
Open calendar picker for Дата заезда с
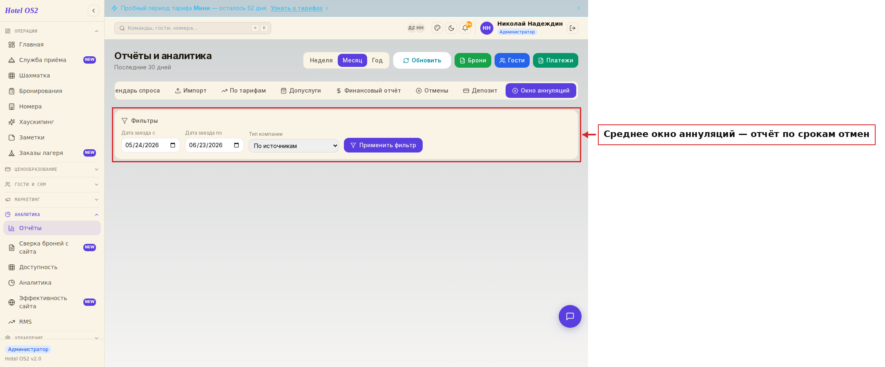point(173,145)
